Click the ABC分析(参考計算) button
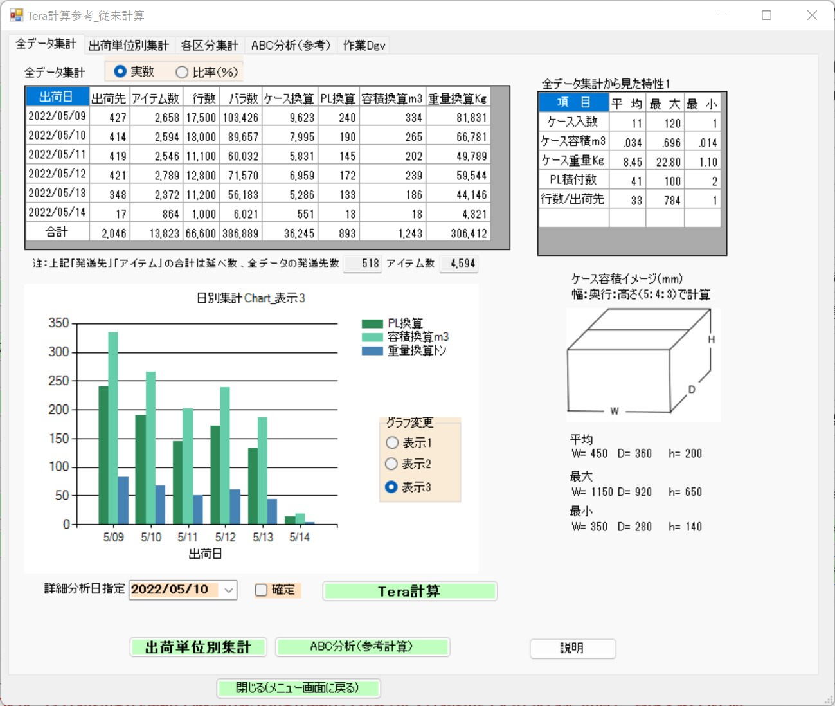This screenshot has height=706, width=835. coord(362,647)
